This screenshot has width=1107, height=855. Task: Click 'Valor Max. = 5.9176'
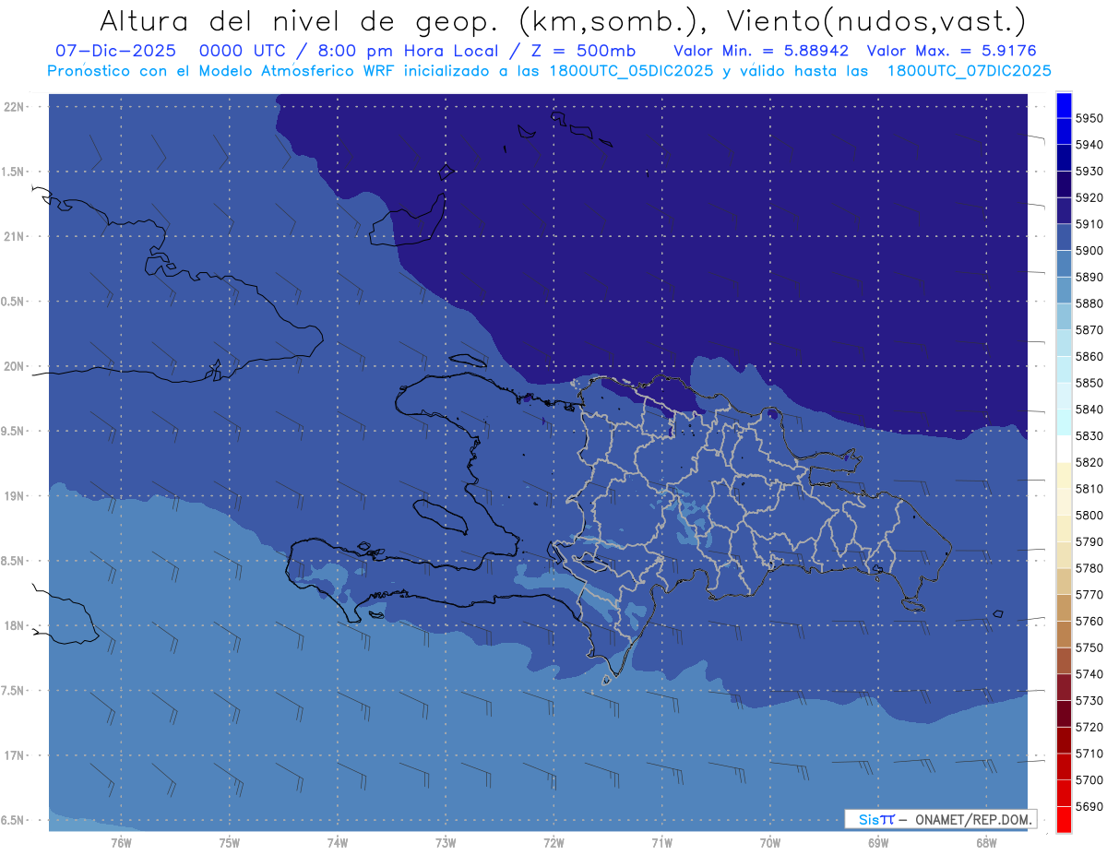tap(954, 51)
